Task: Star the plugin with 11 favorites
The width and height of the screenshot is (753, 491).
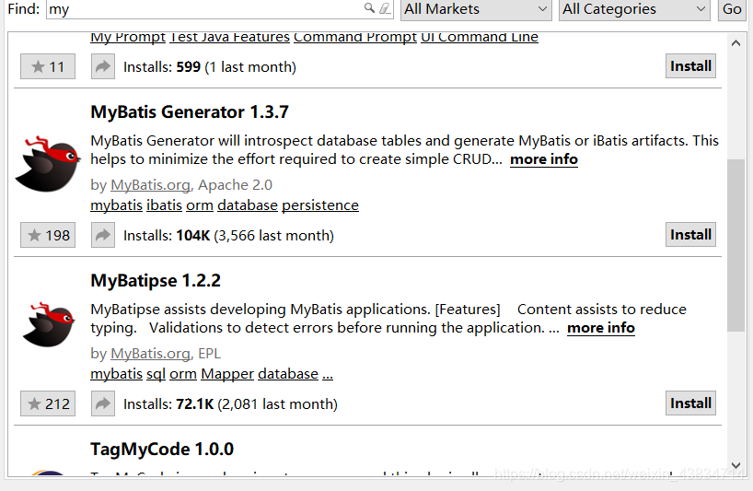Action: pyautogui.click(x=48, y=66)
